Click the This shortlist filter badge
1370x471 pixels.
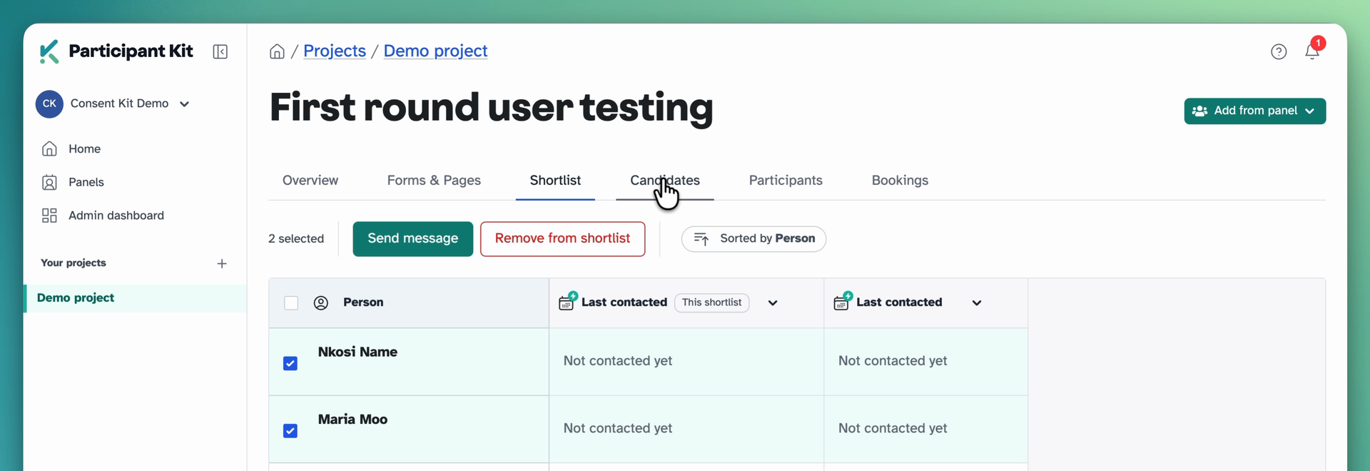(711, 303)
